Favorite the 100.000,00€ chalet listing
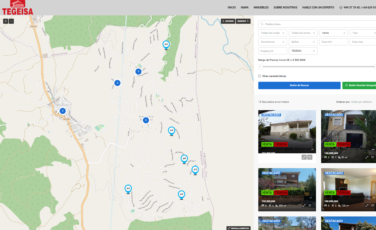Image resolution: width=376 pixels, height=230 pixels. click(x=373, y=205)
